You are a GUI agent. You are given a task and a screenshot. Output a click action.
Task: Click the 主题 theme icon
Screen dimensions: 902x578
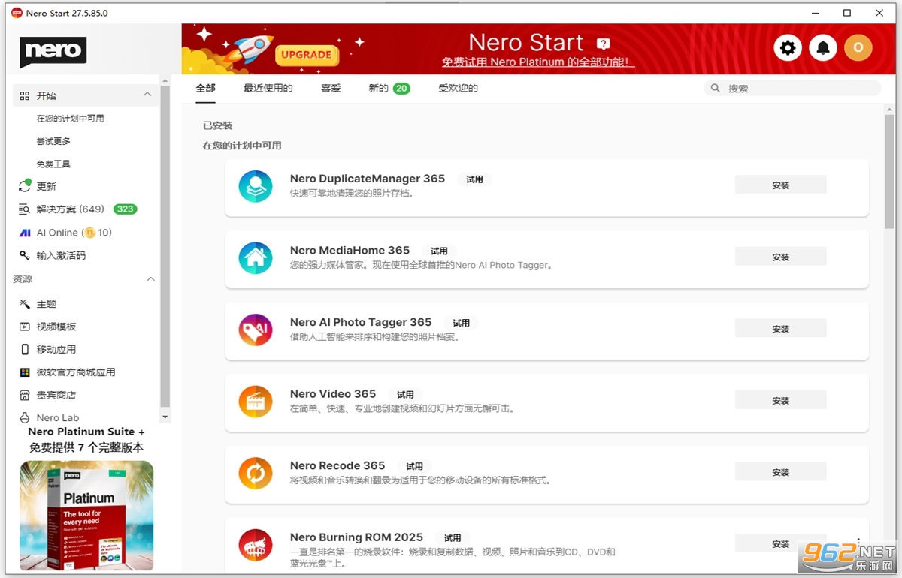point(25,304)
